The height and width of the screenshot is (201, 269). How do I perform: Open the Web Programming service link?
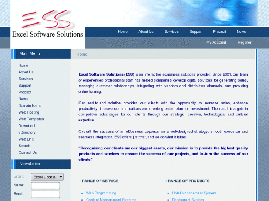click(x=101, y=193)
